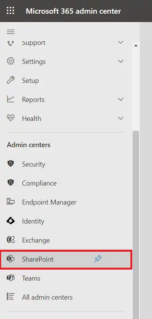
Task: Expand the Reports section chevron
Action: pos(121,99)
